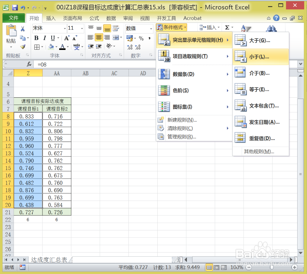The width and height of the screenshot is (307, 274).
Task: Click the Decrease Font Size icon
Action: click(x=75, y=38)
